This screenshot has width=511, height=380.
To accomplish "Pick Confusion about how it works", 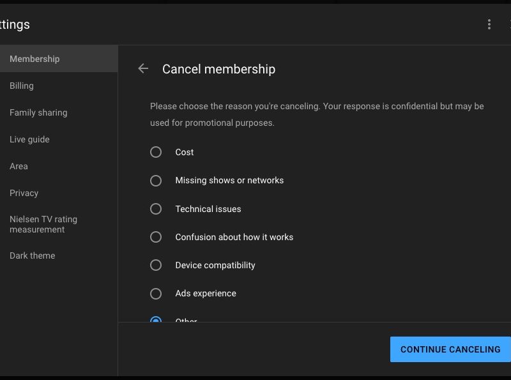I will [x=156, y=237].
